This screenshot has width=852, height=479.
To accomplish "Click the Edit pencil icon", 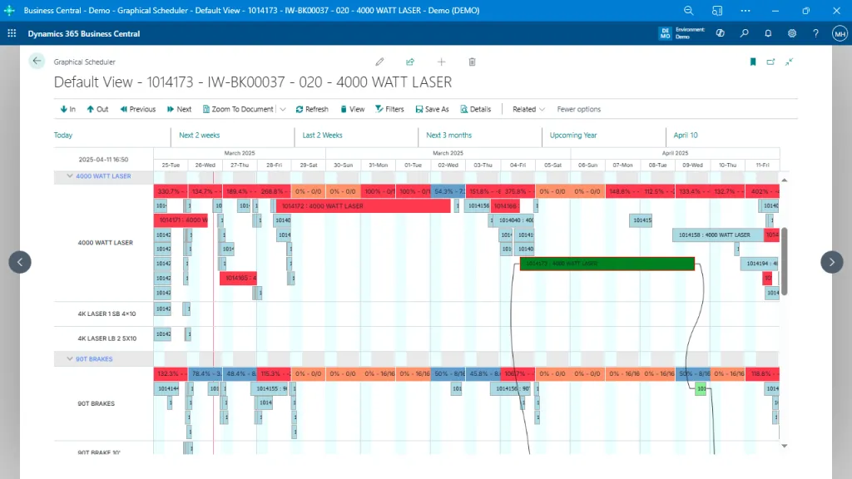I will click(x=379, y=62).
